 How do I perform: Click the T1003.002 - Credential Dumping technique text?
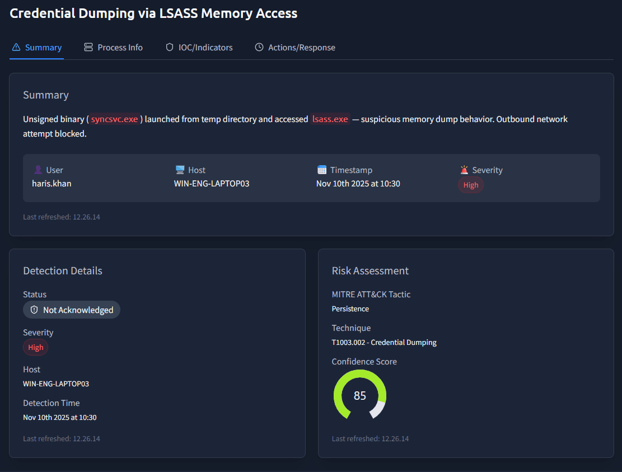[x=384, y=343]
